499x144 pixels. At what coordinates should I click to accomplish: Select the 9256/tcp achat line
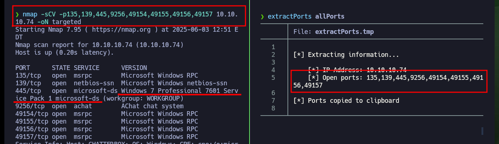point(99,106)
